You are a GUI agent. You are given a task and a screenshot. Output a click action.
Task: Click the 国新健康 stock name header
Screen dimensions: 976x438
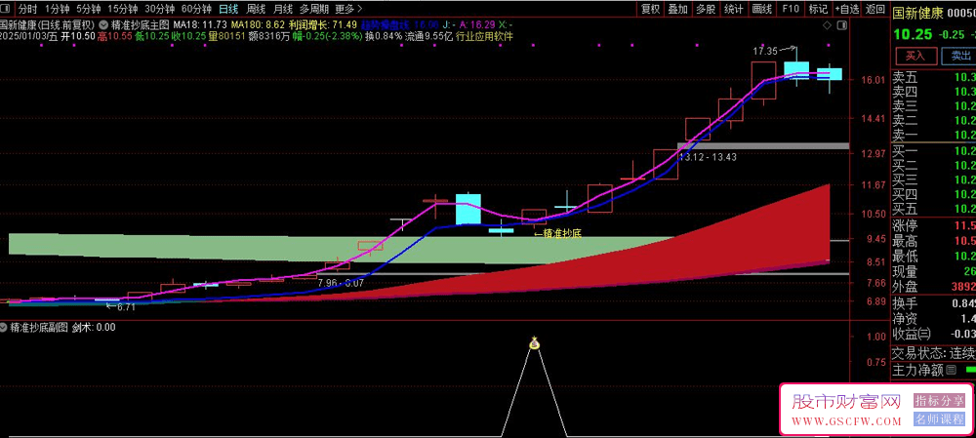918,13
